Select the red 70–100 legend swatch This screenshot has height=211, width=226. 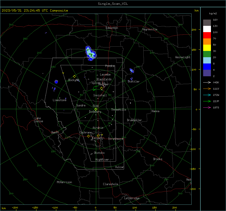[x=207, y=35]
